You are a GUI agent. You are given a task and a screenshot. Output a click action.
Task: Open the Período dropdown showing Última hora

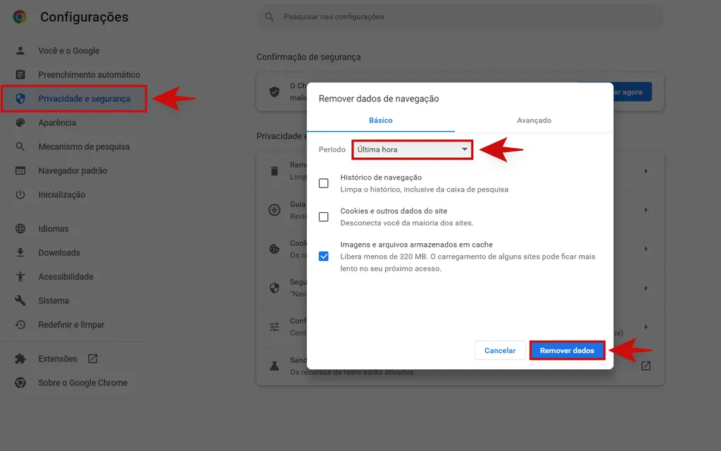[413, 149]
